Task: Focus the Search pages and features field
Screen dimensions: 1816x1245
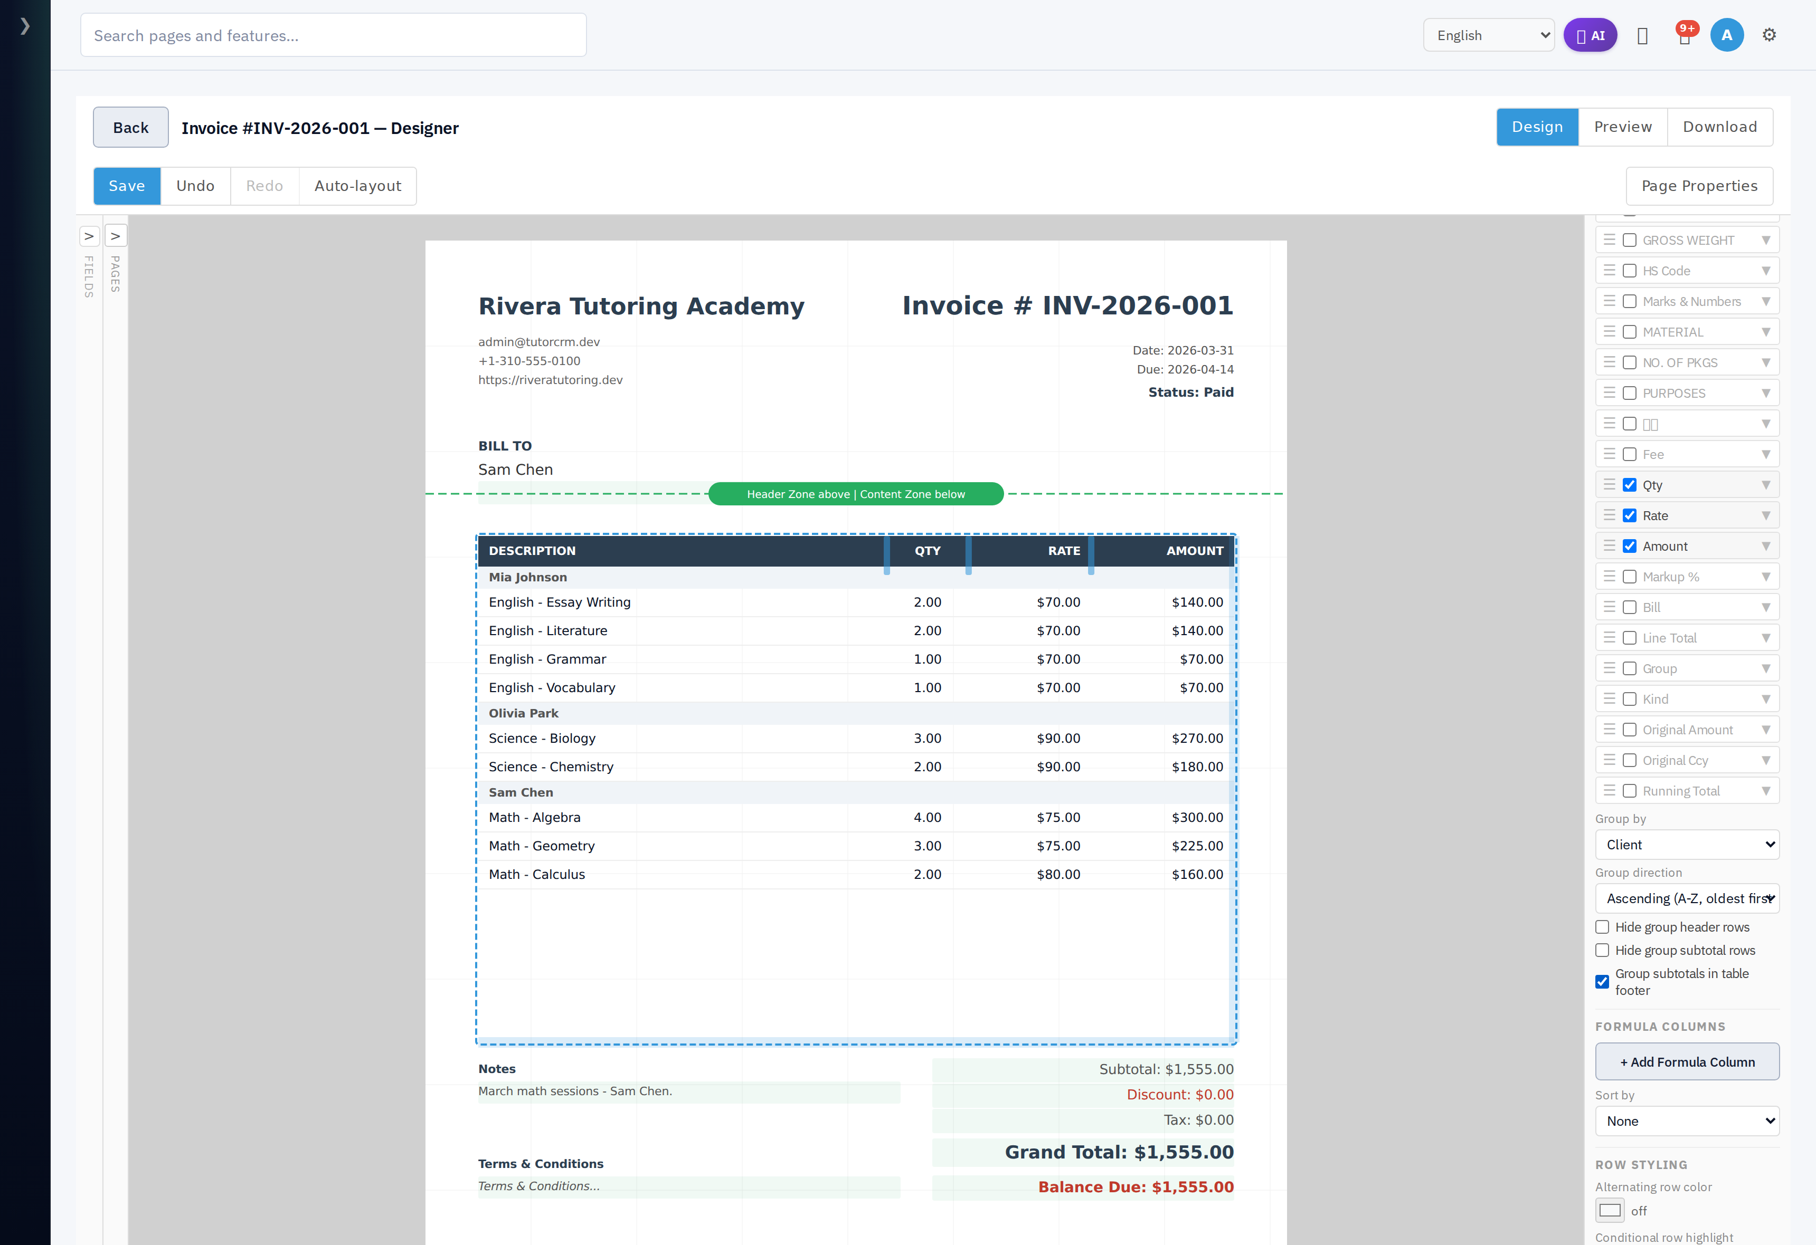Action: [x=334, y=35]
